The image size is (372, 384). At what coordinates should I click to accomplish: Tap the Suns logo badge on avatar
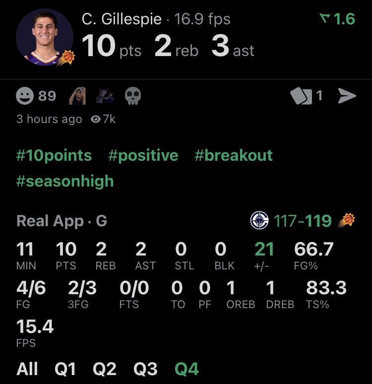coord(66,58)
